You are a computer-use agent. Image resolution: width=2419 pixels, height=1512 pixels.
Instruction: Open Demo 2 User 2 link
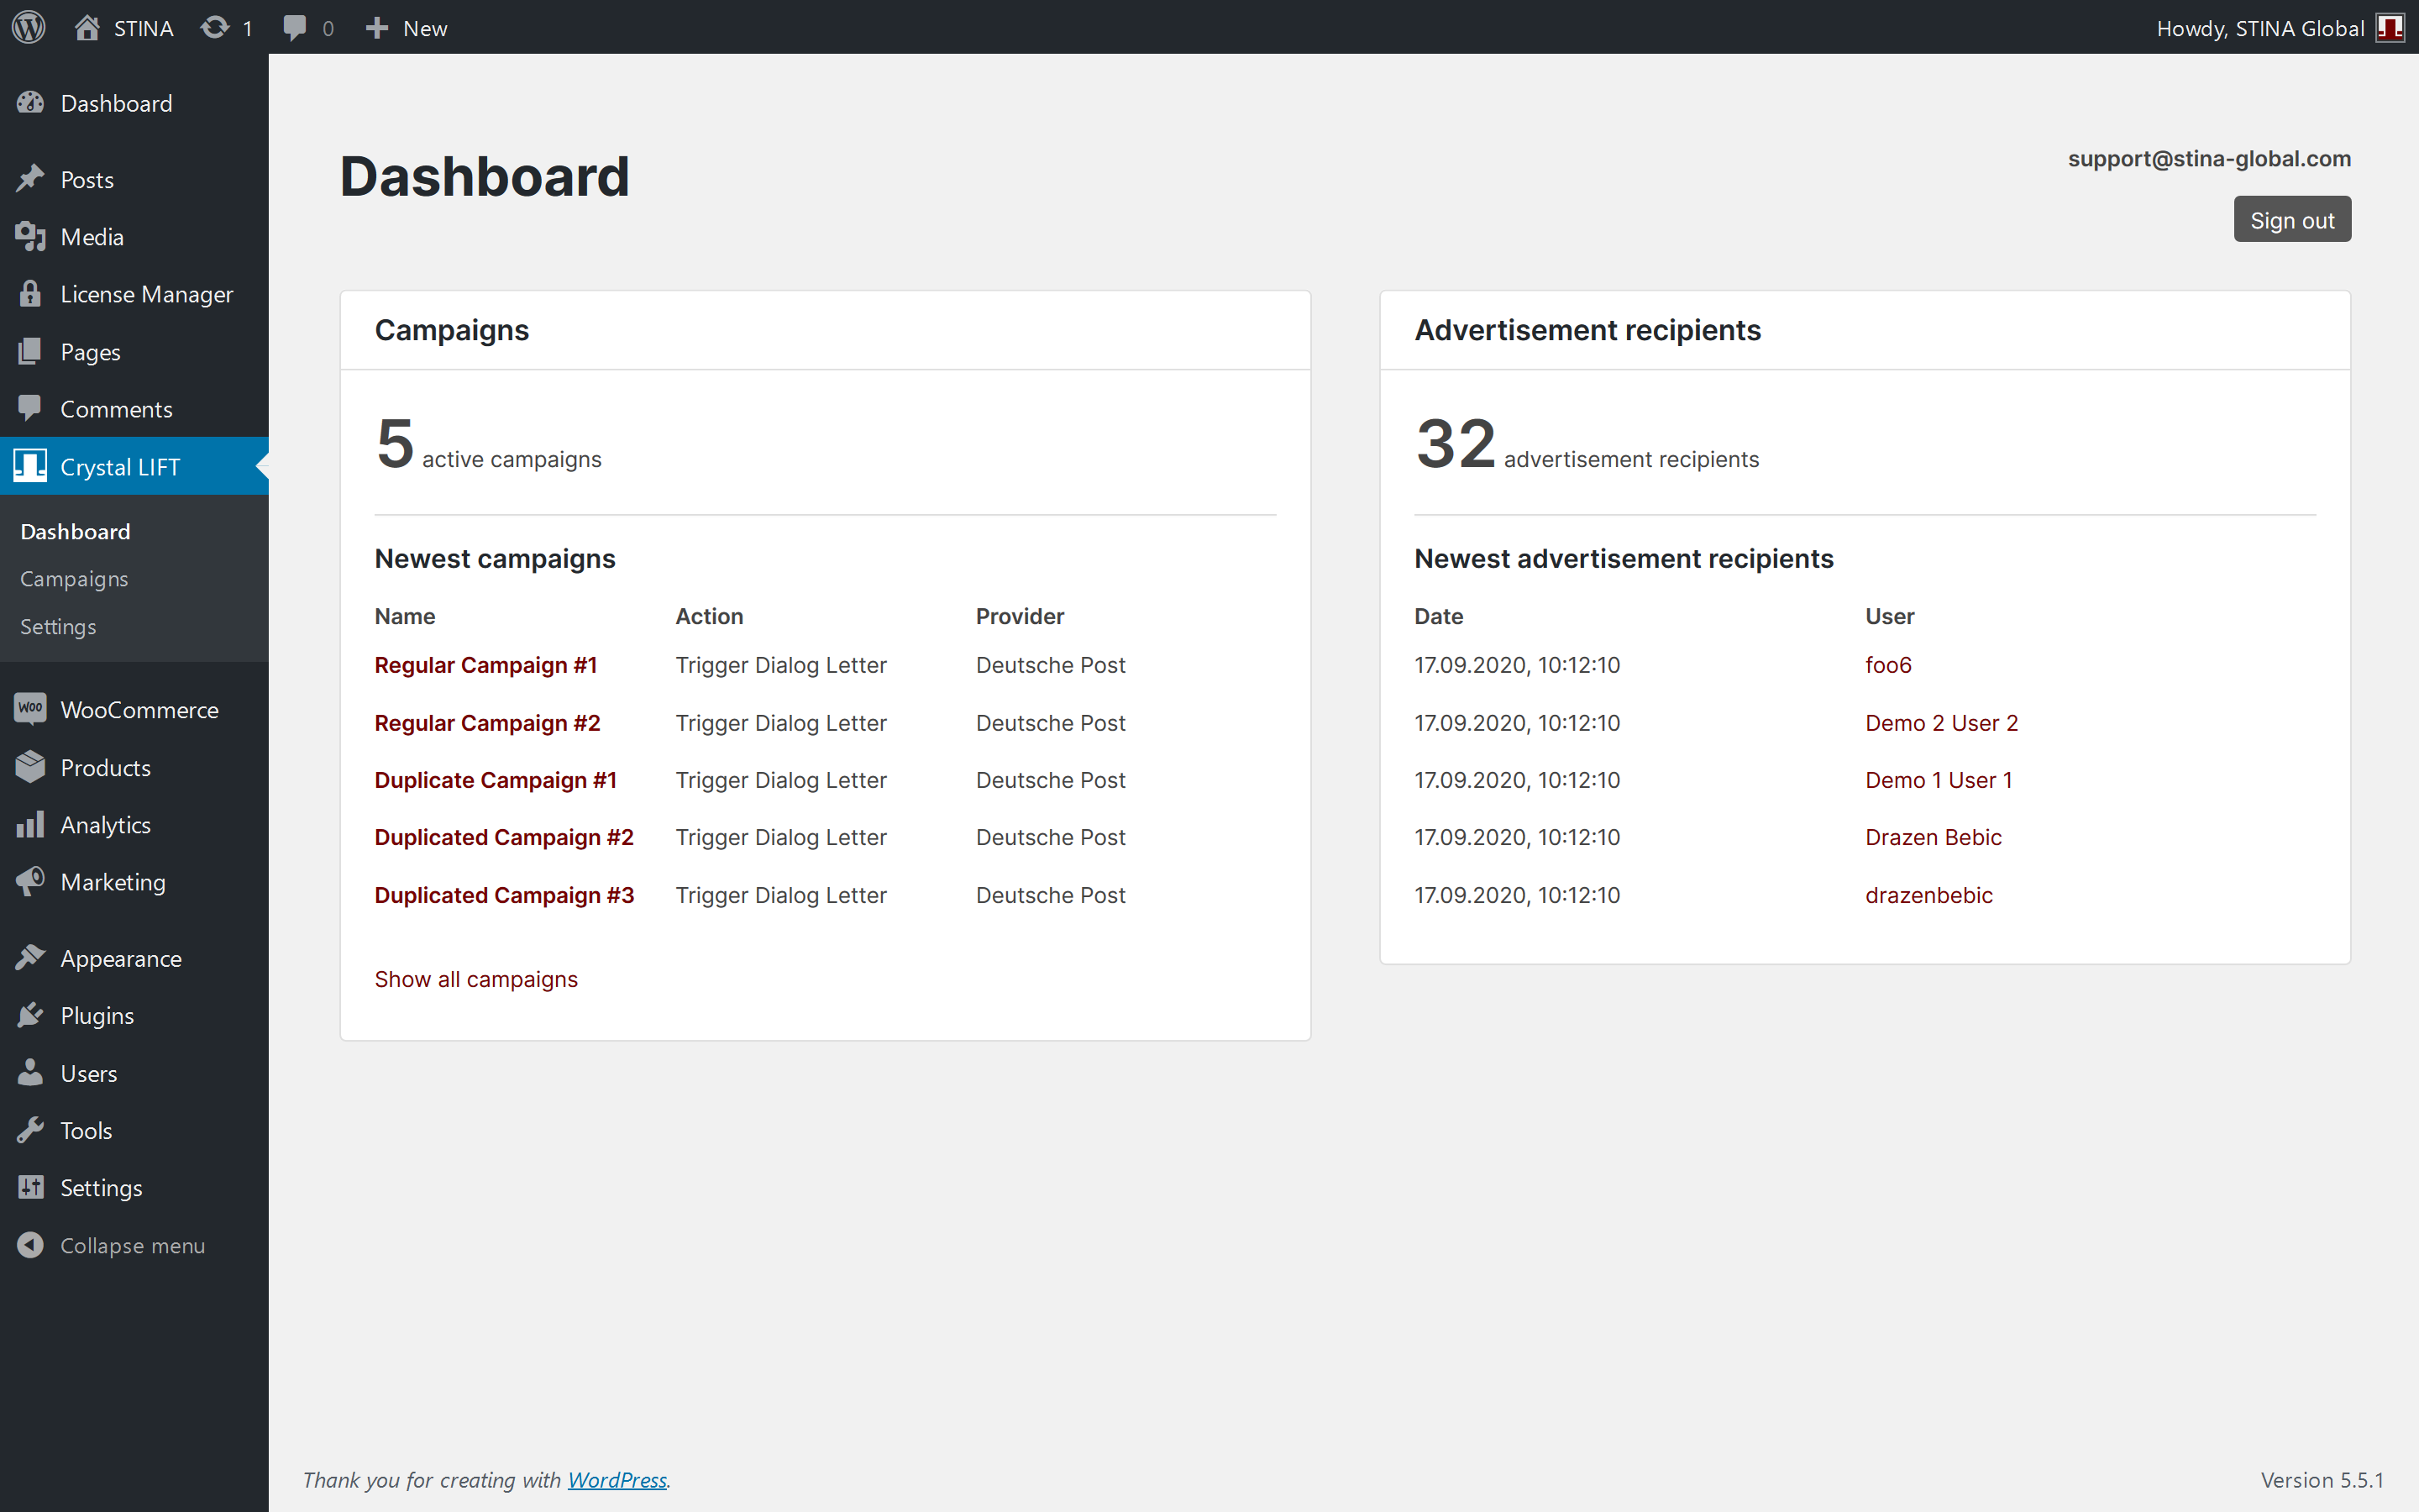[x=1941, y=722]
